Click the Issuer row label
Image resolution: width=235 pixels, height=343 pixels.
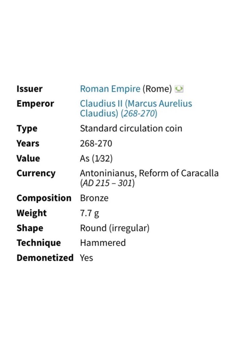pyautogui.click(x=29, y=89)
